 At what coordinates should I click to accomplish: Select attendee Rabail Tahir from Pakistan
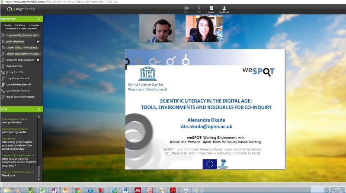[22, 97]
